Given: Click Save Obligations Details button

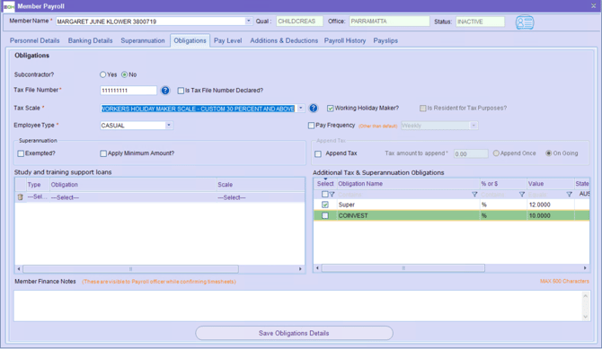Looking at the screenshot, I should coord(294,333).
